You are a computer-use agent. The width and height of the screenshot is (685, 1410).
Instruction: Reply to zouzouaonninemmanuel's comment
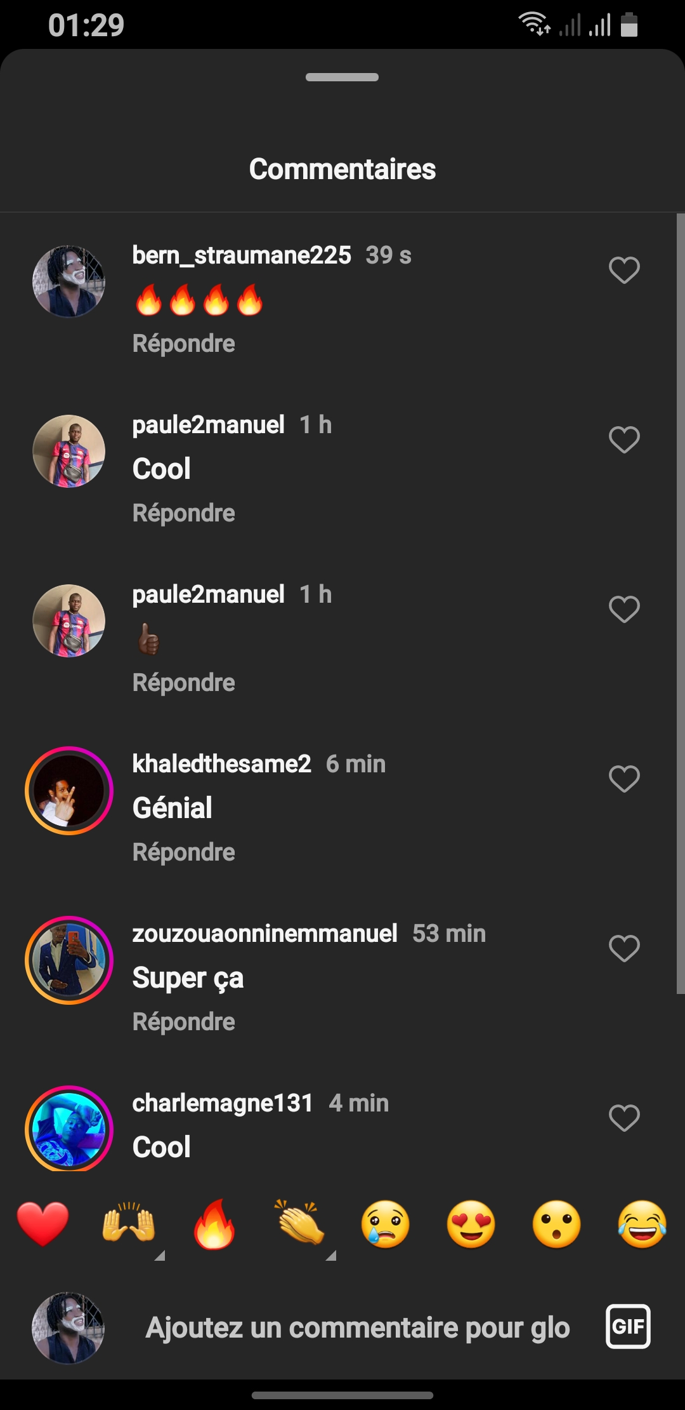[183, 1022]
